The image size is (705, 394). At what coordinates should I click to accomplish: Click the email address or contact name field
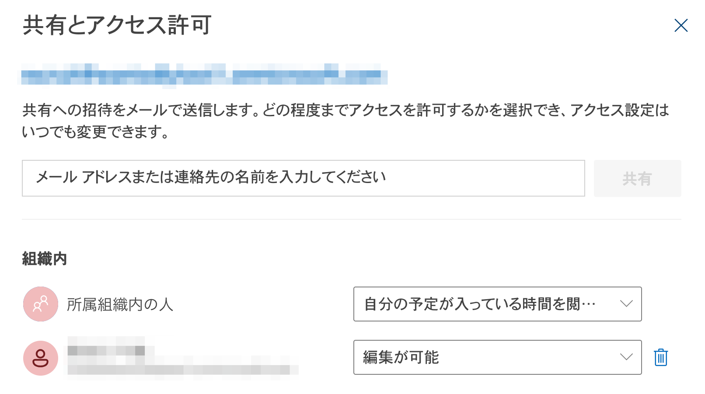303,178
